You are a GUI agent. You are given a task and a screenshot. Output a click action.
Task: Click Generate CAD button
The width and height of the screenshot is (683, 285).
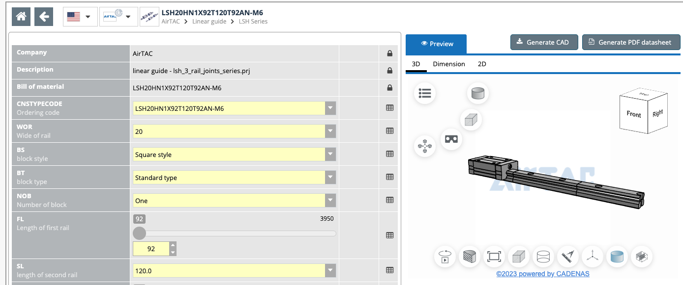(543, 42)
